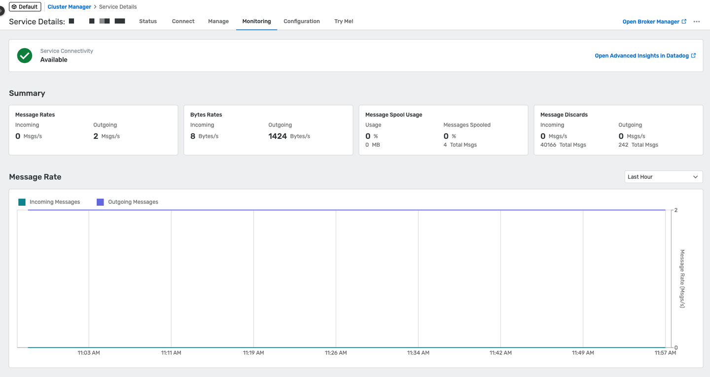Click the Available connectivity status text
Viewport: 710px width, 377px height.
pos(54,60)
